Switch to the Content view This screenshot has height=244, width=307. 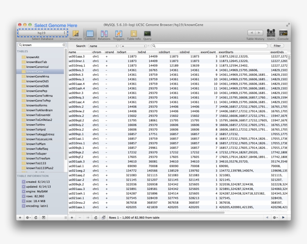pyautogui.click(x=89, y=34)
